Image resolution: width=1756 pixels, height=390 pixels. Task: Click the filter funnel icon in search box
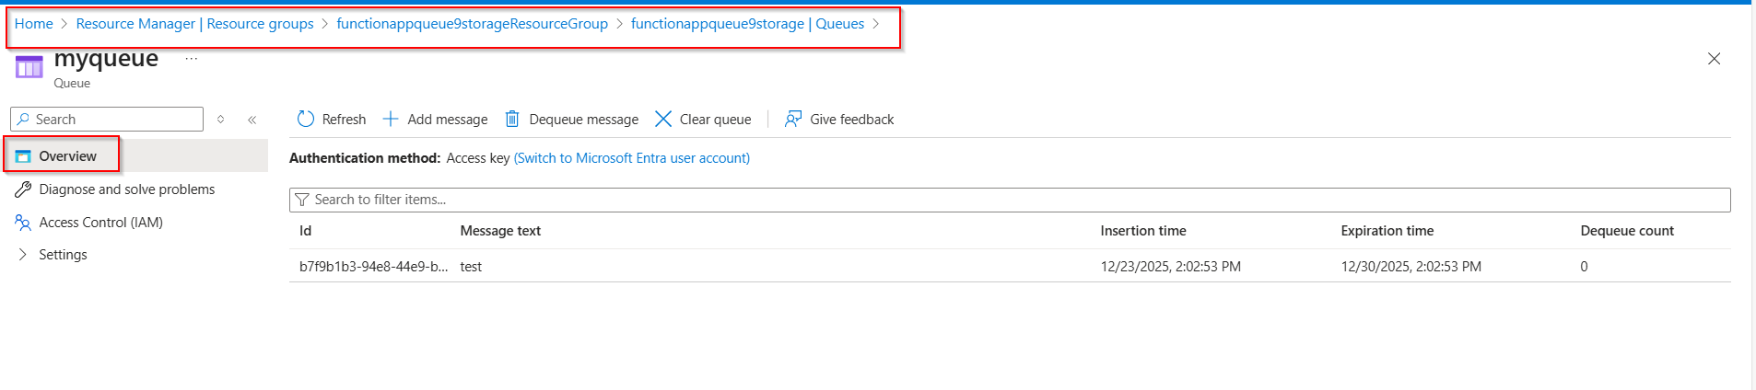(301, 200)
